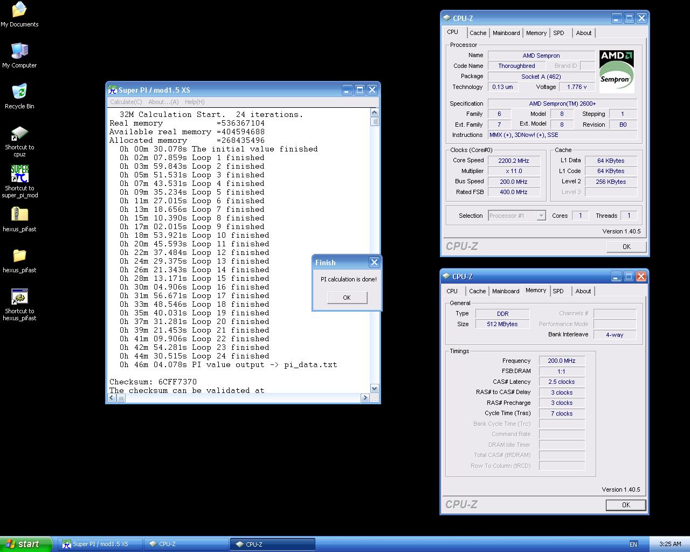The height and width of the screenshot is (552, 690).
Task: Switch to SPD tab in lower CPU-Z
Action: click(558, 291)
